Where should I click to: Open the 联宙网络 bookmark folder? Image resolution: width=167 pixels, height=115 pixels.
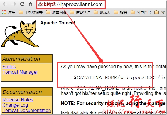56,12
